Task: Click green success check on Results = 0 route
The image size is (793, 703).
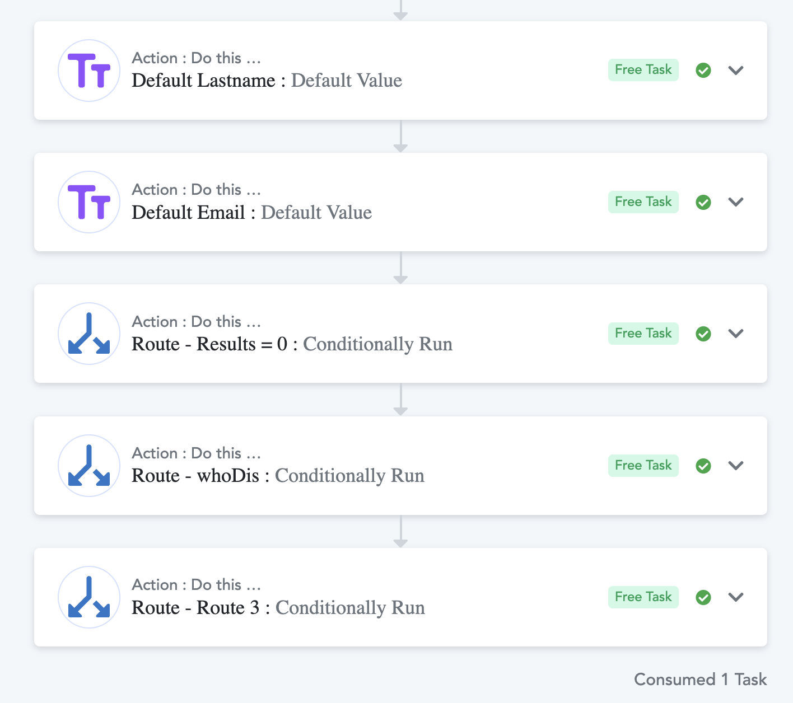Action: pyautogui.click(x=703, y=334)
